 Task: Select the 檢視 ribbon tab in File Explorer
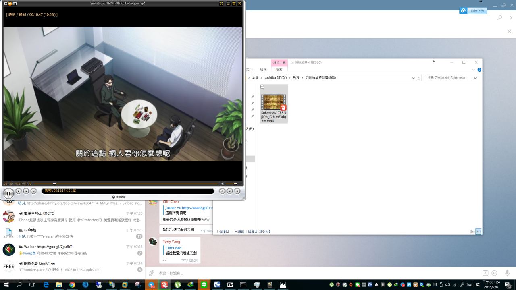[263, 70]
